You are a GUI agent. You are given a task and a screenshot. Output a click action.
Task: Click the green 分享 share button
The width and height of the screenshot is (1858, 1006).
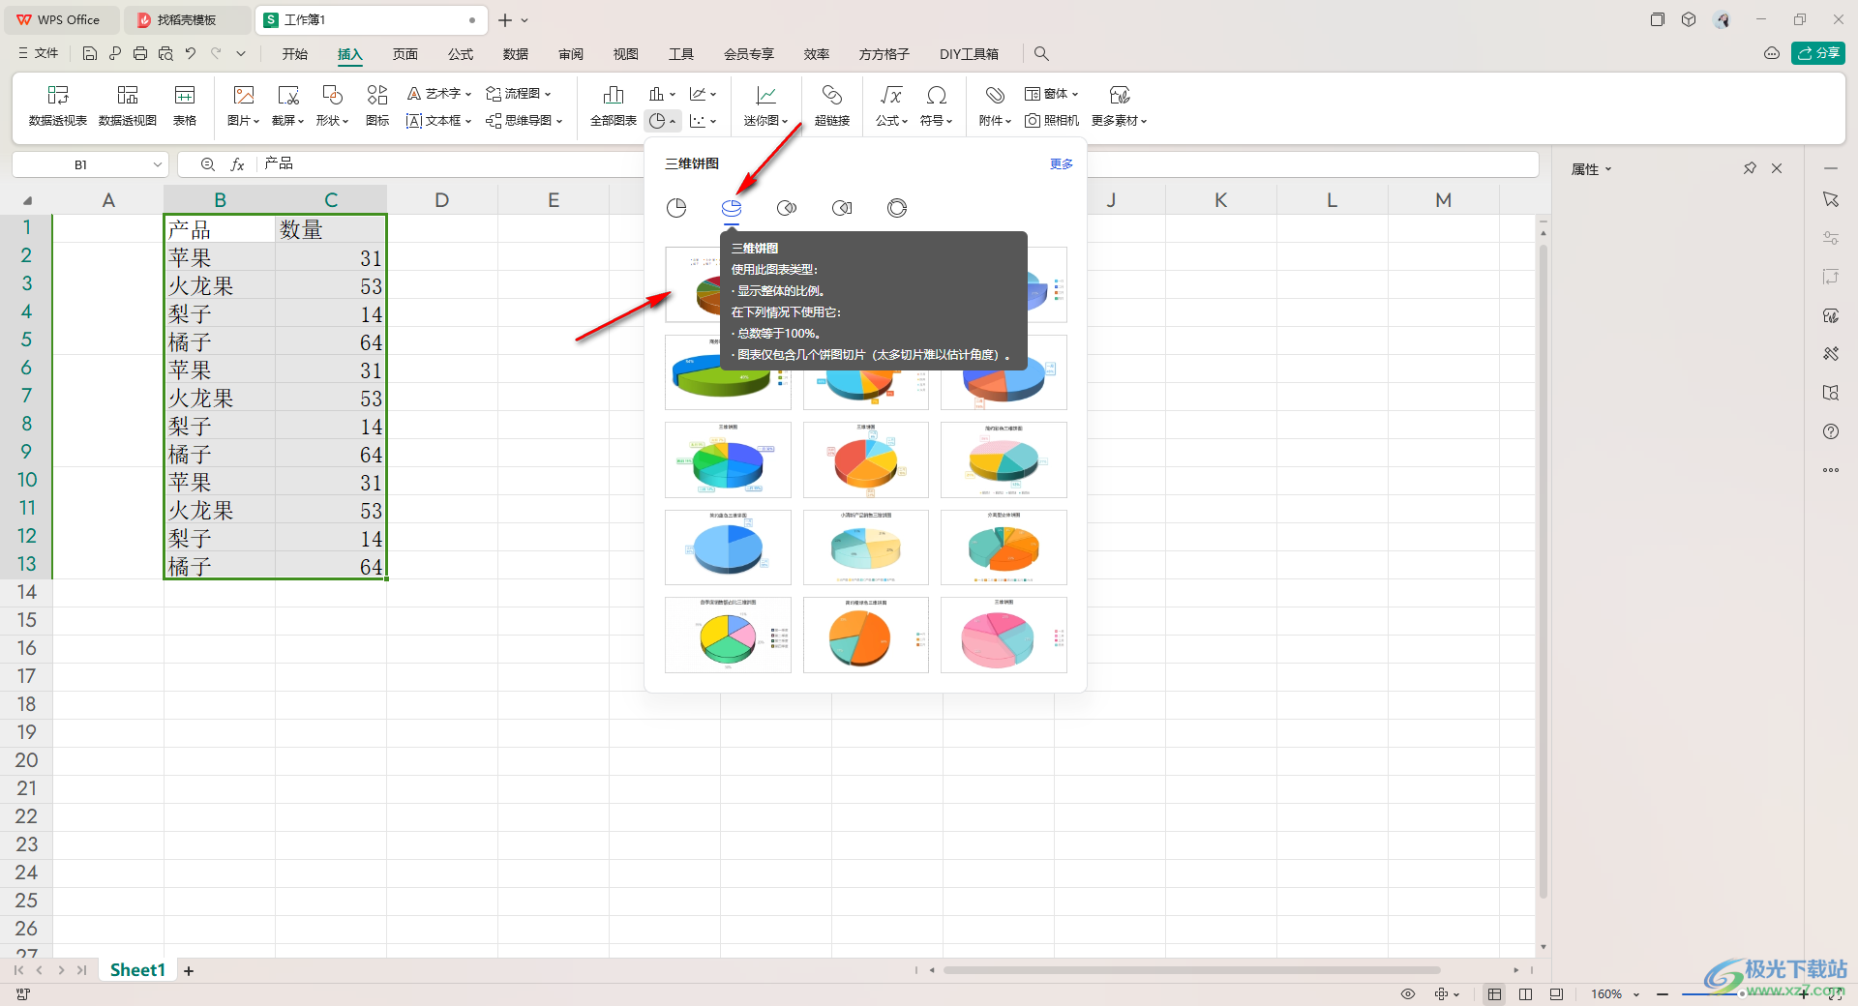(x=1818, y=53)
